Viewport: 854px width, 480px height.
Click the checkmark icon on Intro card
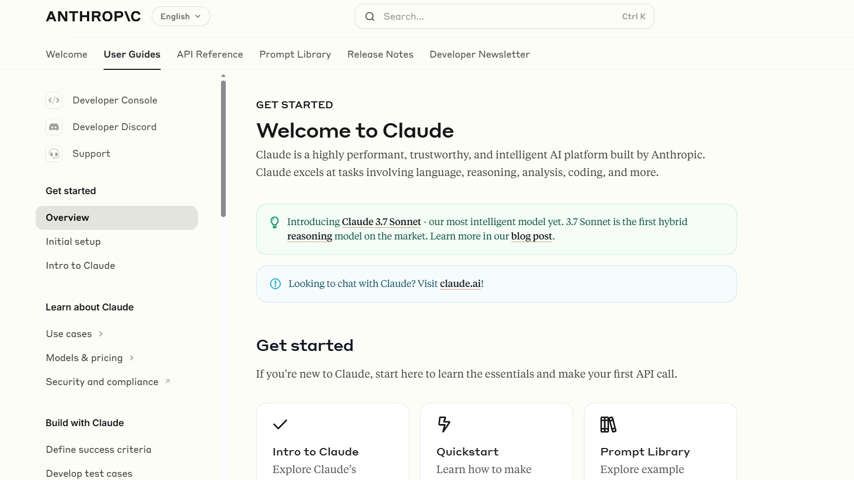[x=280, y=425]
